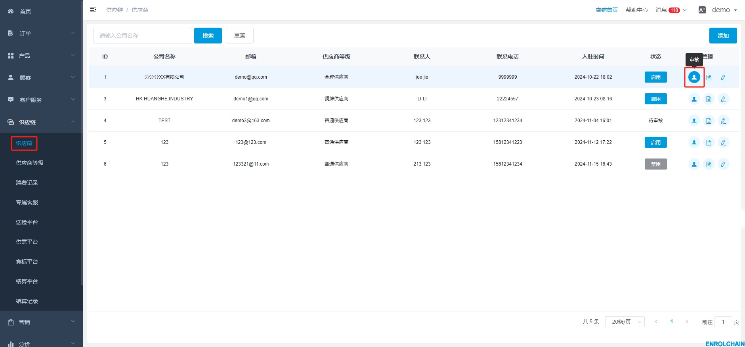The image size is (745, 347).
Task: Select 供应商 submenu item
Action: coord(24,143)
